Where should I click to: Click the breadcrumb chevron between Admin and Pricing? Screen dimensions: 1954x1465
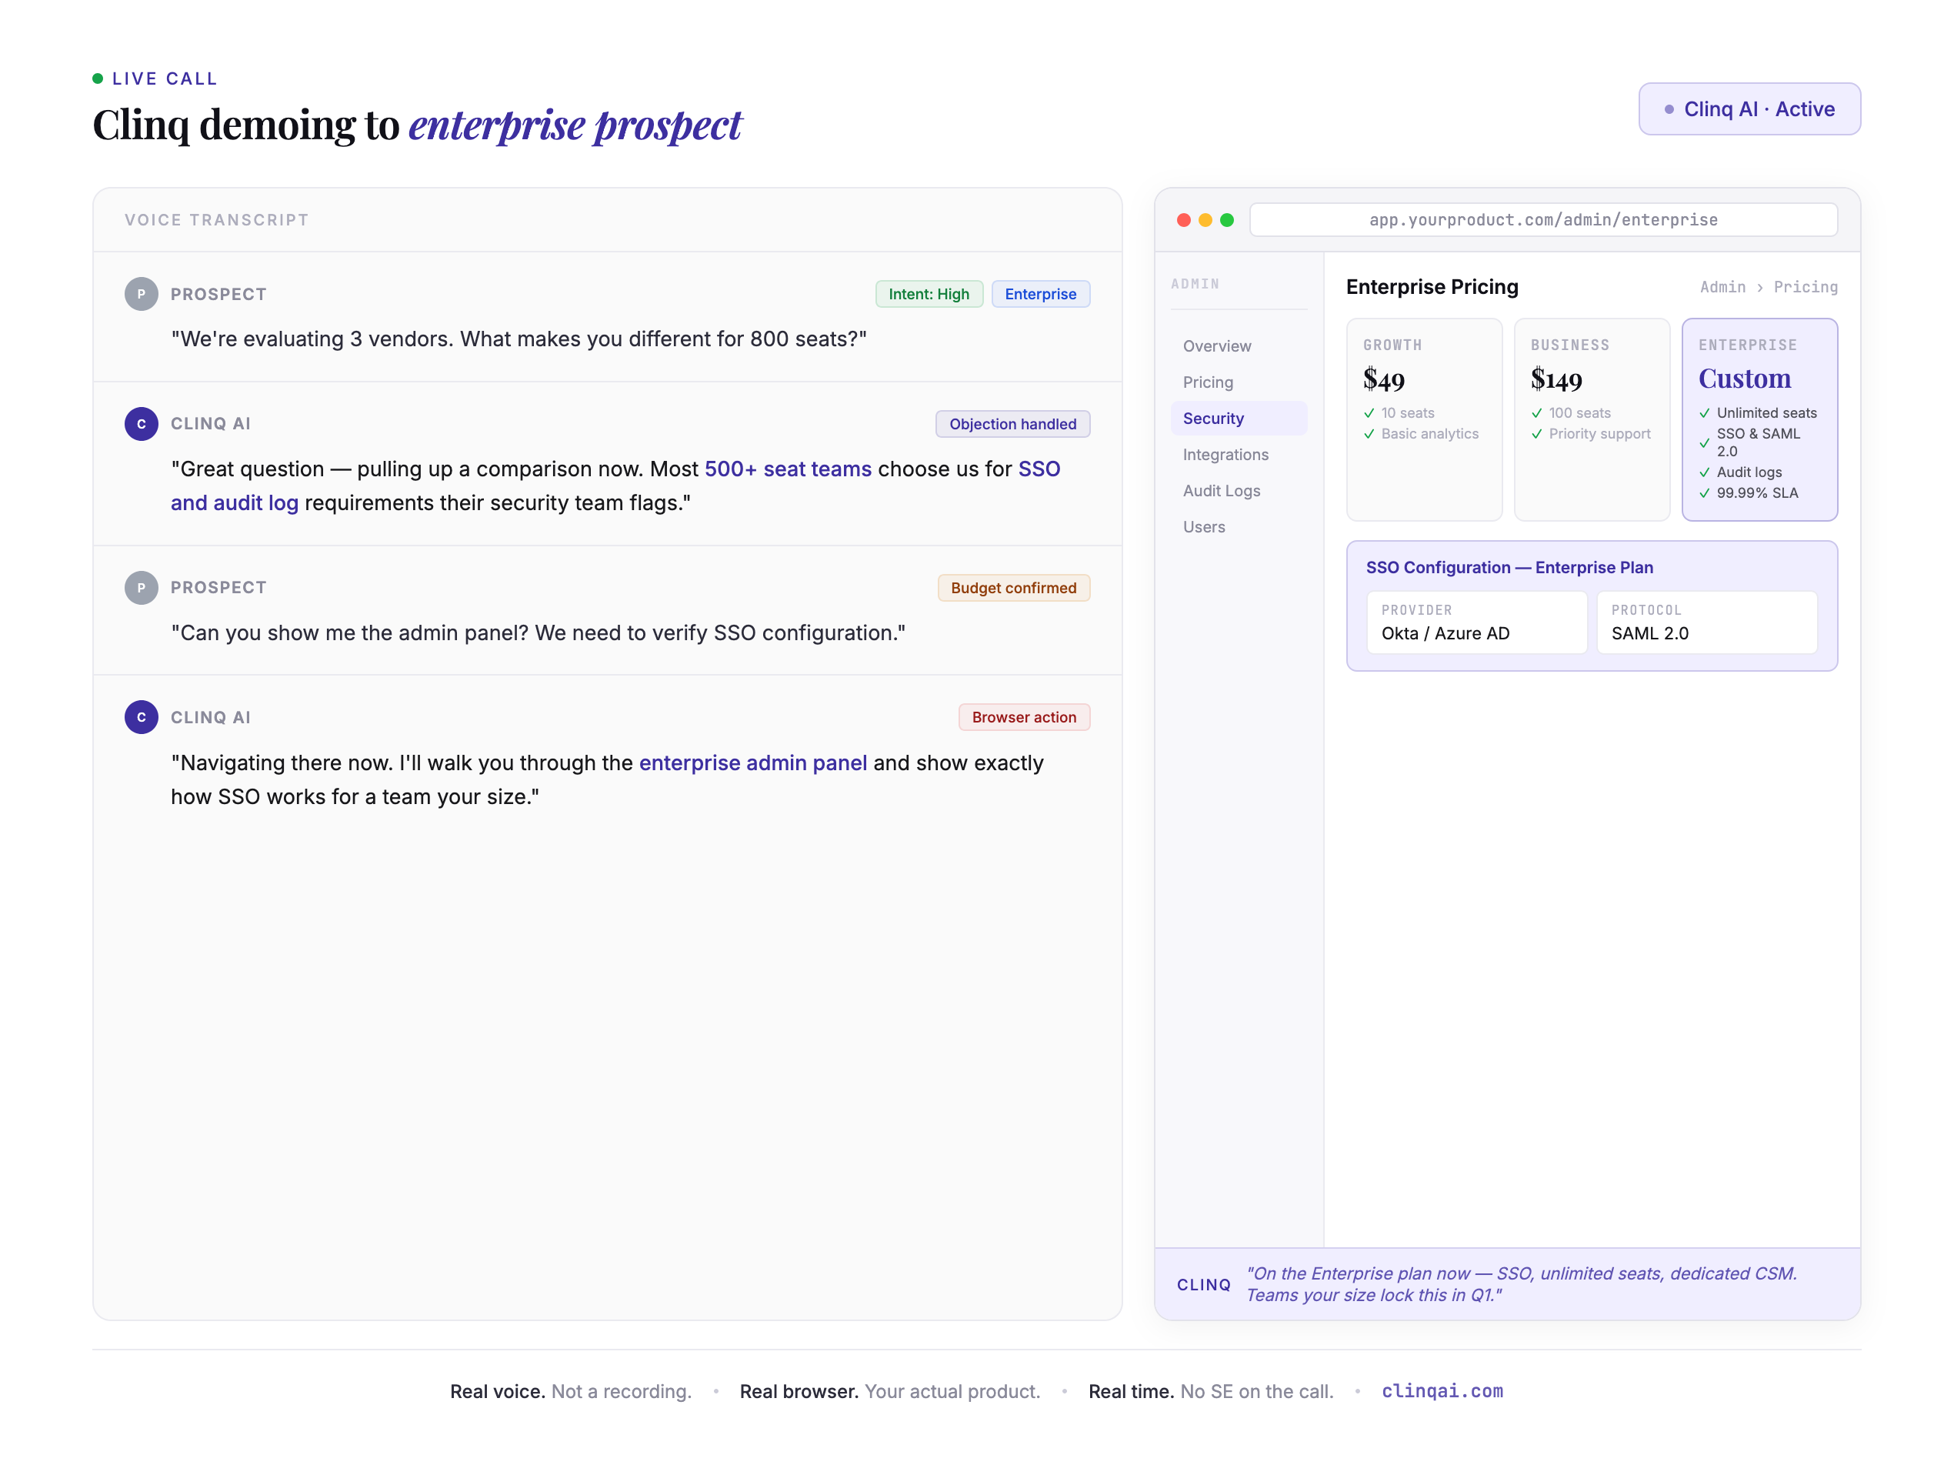[1759, 288]
